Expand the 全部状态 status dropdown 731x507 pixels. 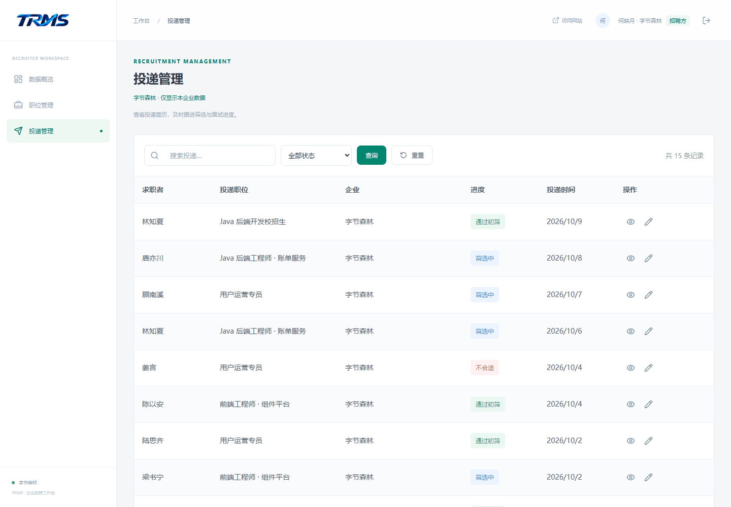click(316, 155)
